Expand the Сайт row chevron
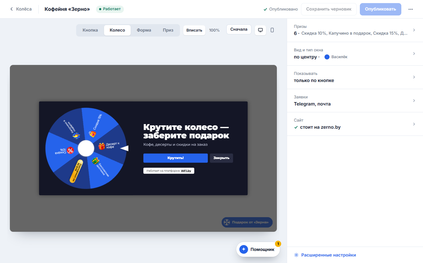Viewport: 423px width, 263px height. [x=414, y=124]
